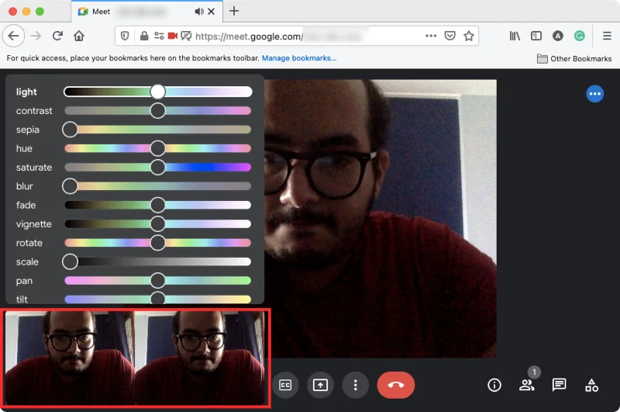Click the red hang up call button
The width and height of the screenshot is (620, 412).
click(x=395, y=385)
